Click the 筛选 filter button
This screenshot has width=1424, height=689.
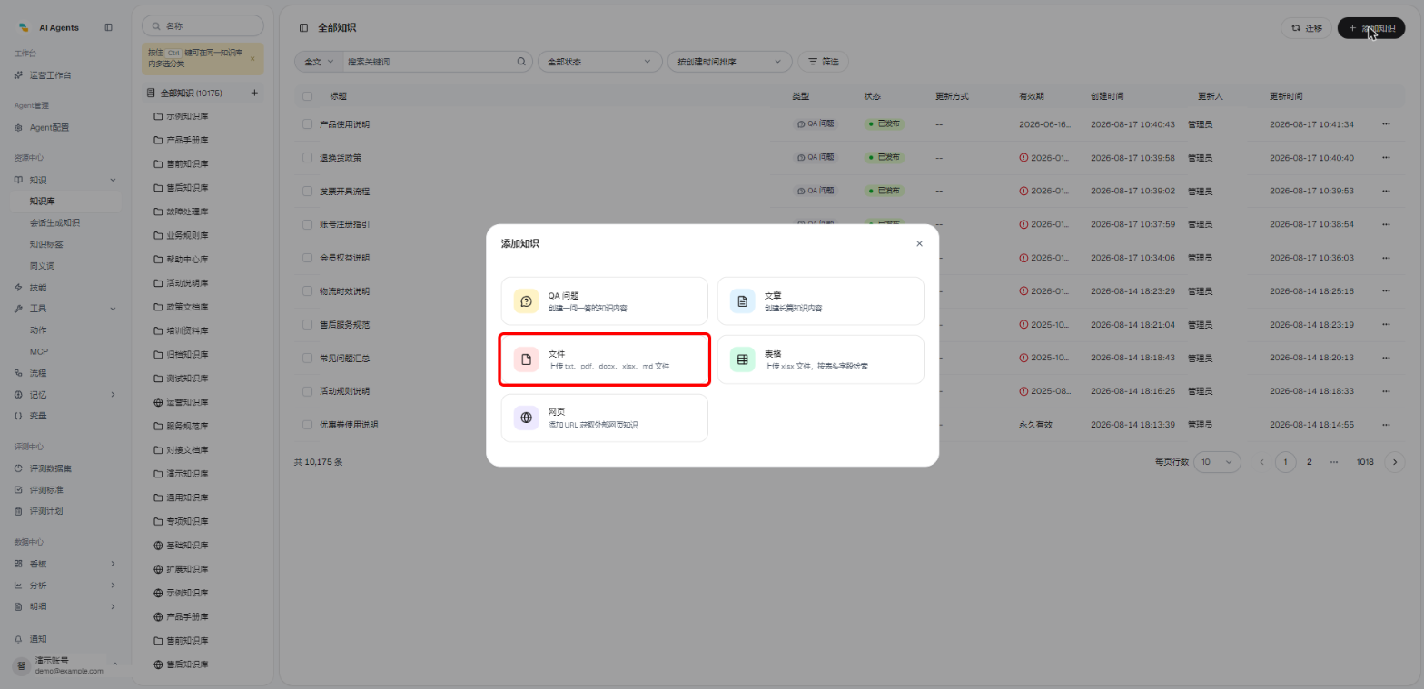tap(823, 62)
